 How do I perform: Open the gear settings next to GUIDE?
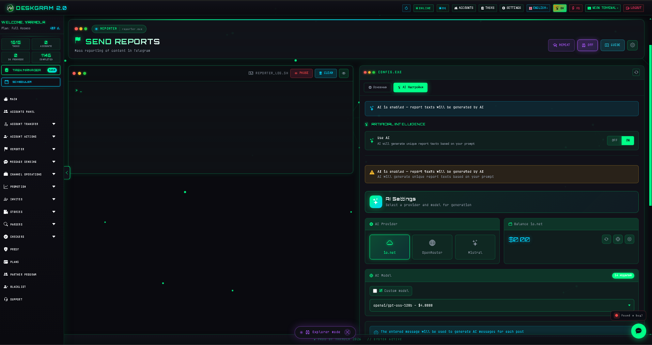tap(632, 45)
